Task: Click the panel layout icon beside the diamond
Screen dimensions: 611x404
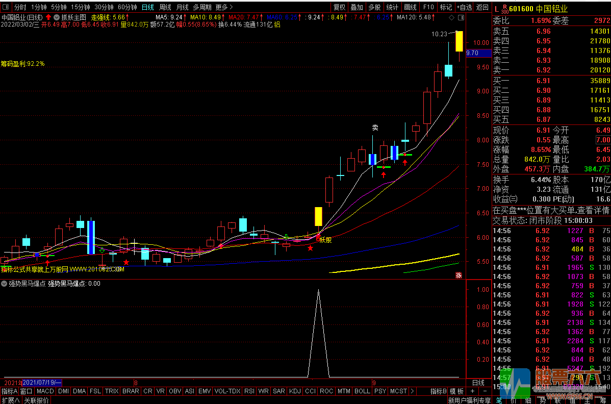Action: point(461,17)
